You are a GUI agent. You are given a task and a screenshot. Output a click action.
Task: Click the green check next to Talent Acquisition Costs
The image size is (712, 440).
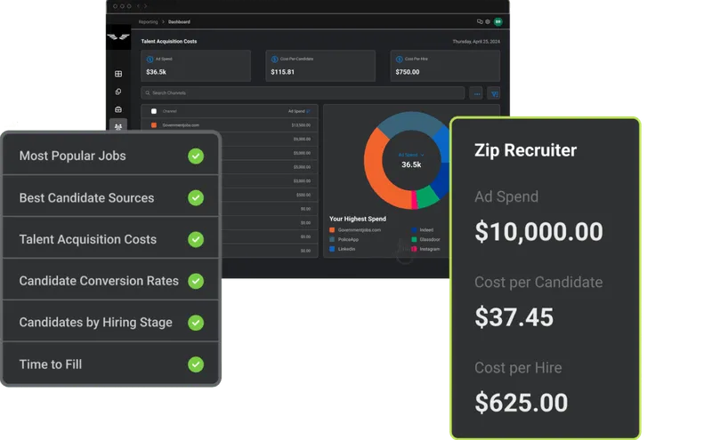[x=196, y=239]
